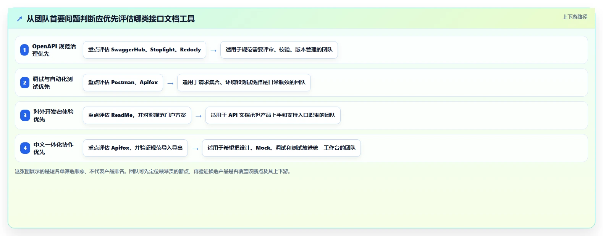Click the number 3 badge
The width and height of the screenshot is (603, 236).
(x=25, y=115)
